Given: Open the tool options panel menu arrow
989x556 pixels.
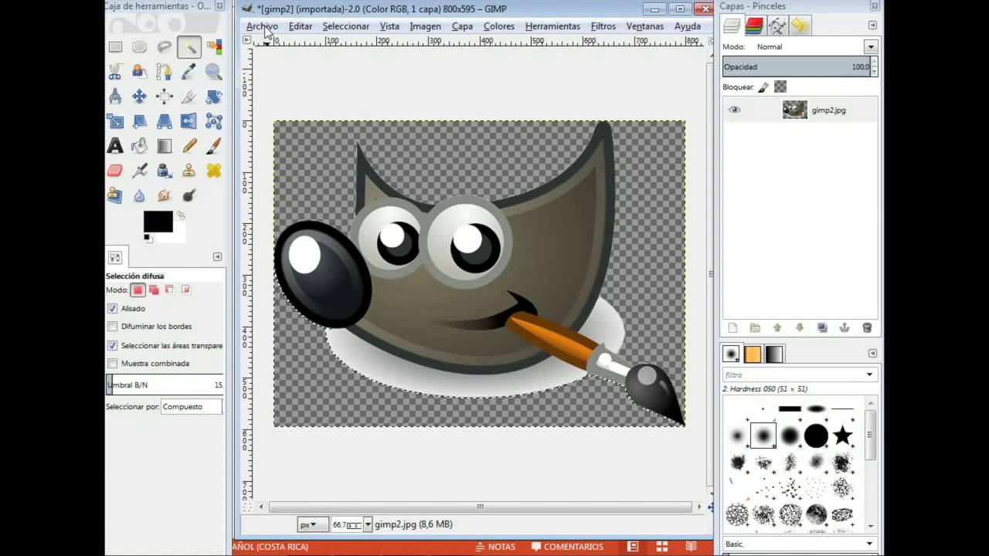Looking at the screenshot, I should coord(217,256).
